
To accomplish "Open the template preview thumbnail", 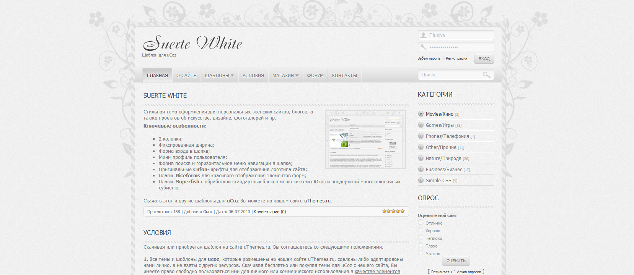I will [x=365, y=139].
